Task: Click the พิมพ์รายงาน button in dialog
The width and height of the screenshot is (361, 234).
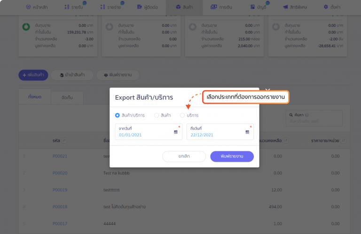Action: click(x=232, y=156)
